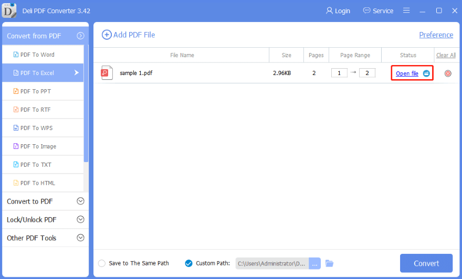The image size is (462, 279).
Task: Open the Login user account icon
Action: [330, 10]
